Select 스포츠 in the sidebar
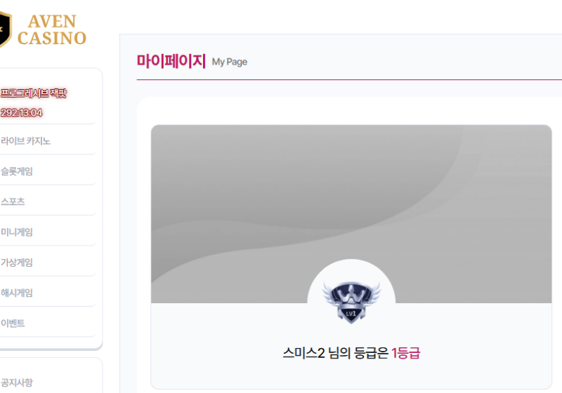 [13, 201]
